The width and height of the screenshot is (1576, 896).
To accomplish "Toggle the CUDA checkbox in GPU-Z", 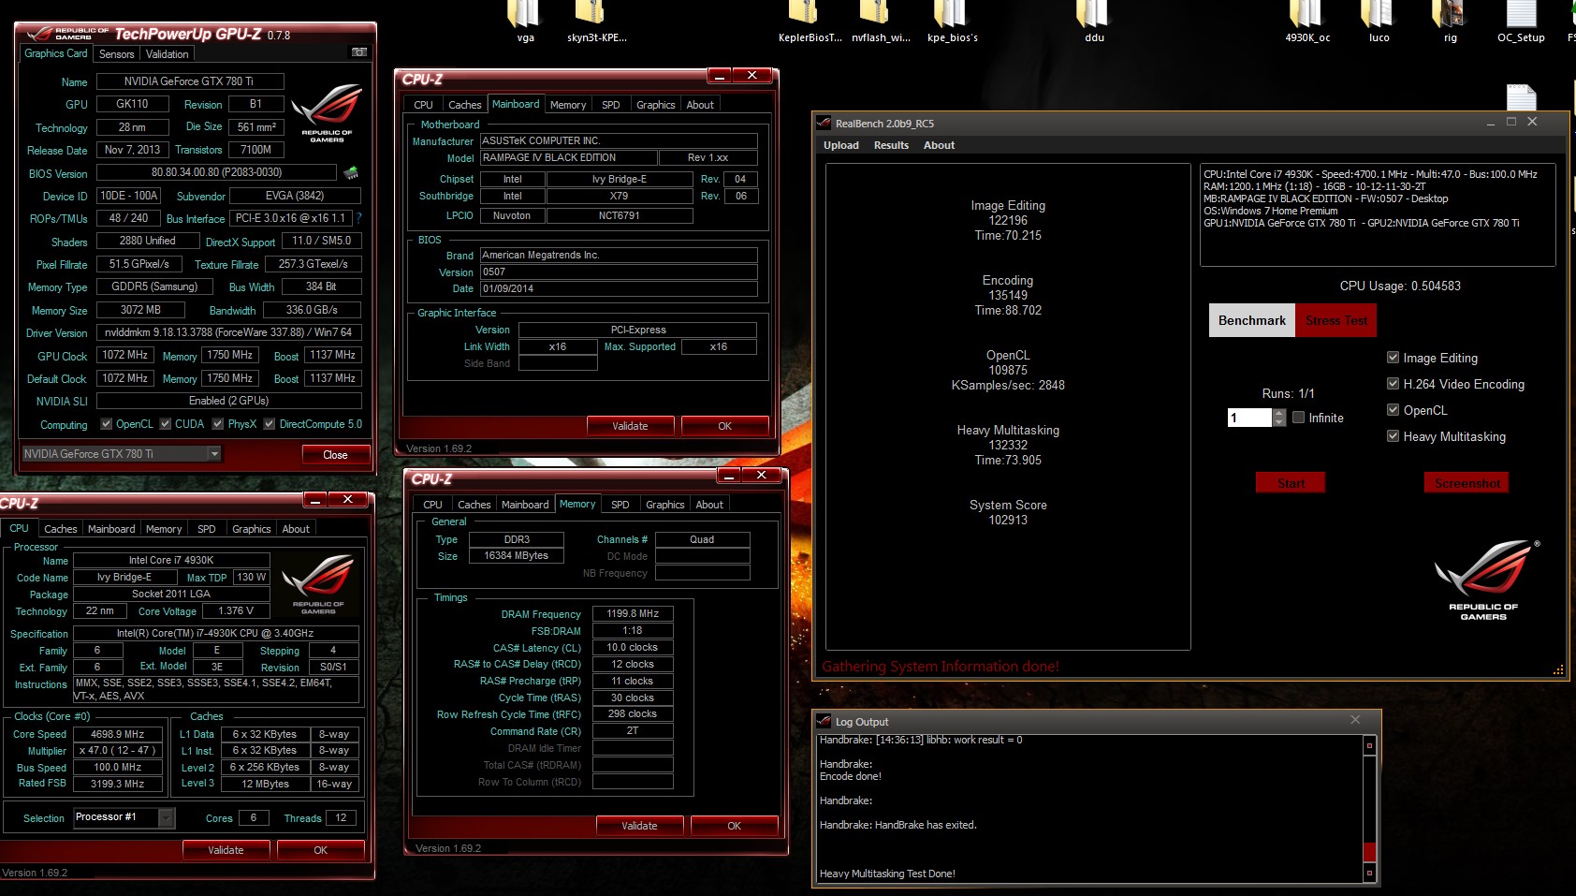I will [165, 424].
